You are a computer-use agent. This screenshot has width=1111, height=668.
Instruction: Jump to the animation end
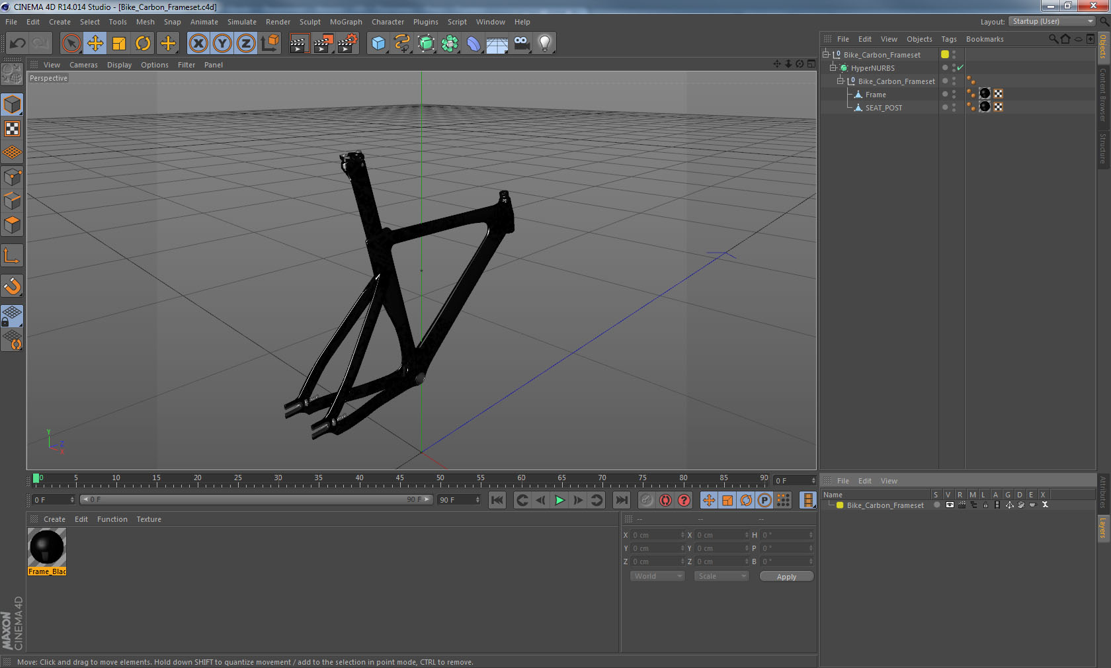[x=622, y=500]
